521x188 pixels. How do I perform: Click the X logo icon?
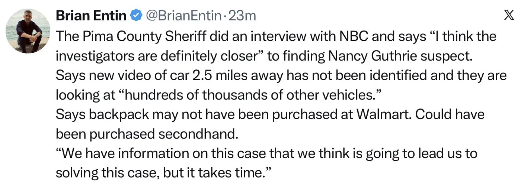coord(508,16)
